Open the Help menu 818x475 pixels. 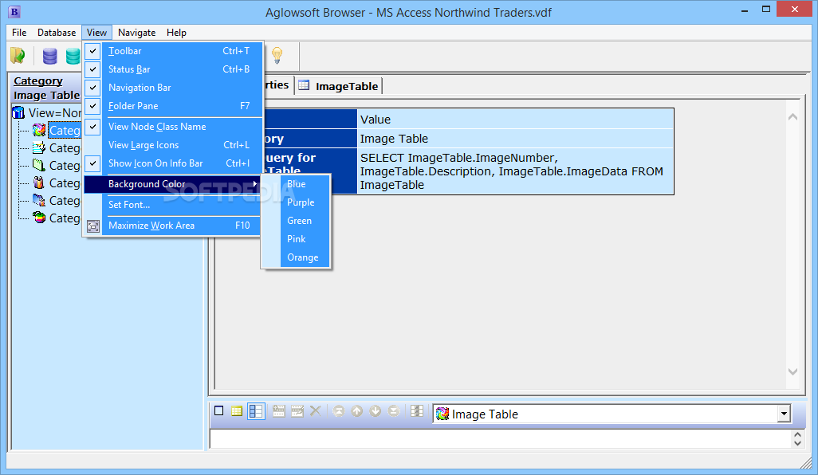click(x=176, y=33)
